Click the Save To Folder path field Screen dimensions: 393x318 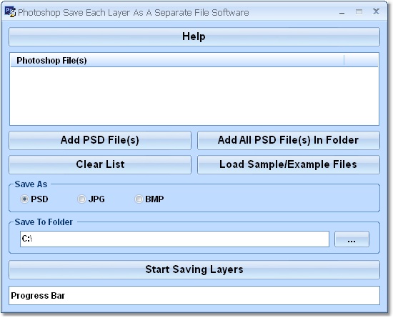[174, 239]
